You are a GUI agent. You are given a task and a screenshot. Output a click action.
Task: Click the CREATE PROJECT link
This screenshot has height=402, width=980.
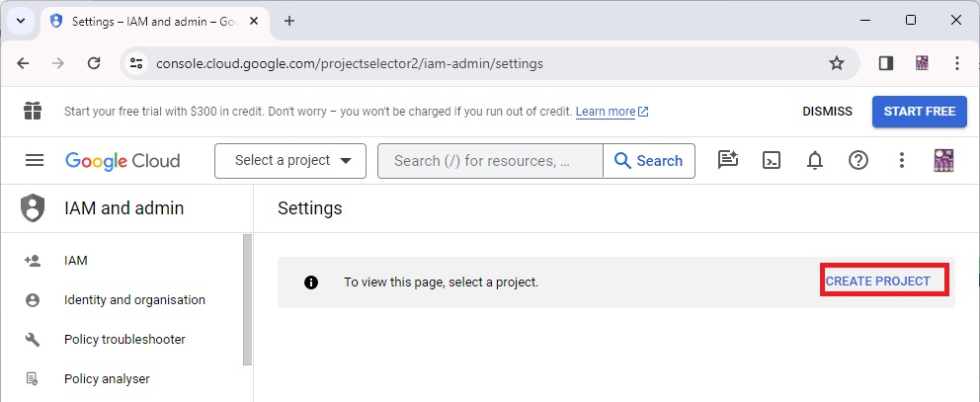877,281
